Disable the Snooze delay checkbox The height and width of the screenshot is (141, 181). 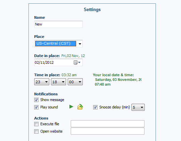pyautogui.click(x=95, y=107)
